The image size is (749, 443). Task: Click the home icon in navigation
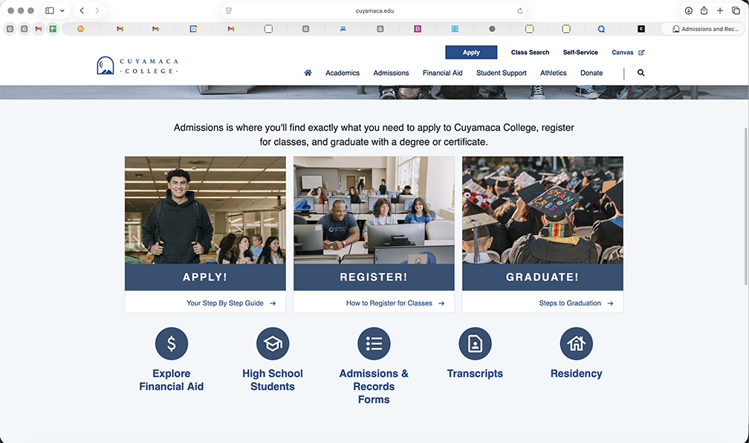(x=308, y=73)
